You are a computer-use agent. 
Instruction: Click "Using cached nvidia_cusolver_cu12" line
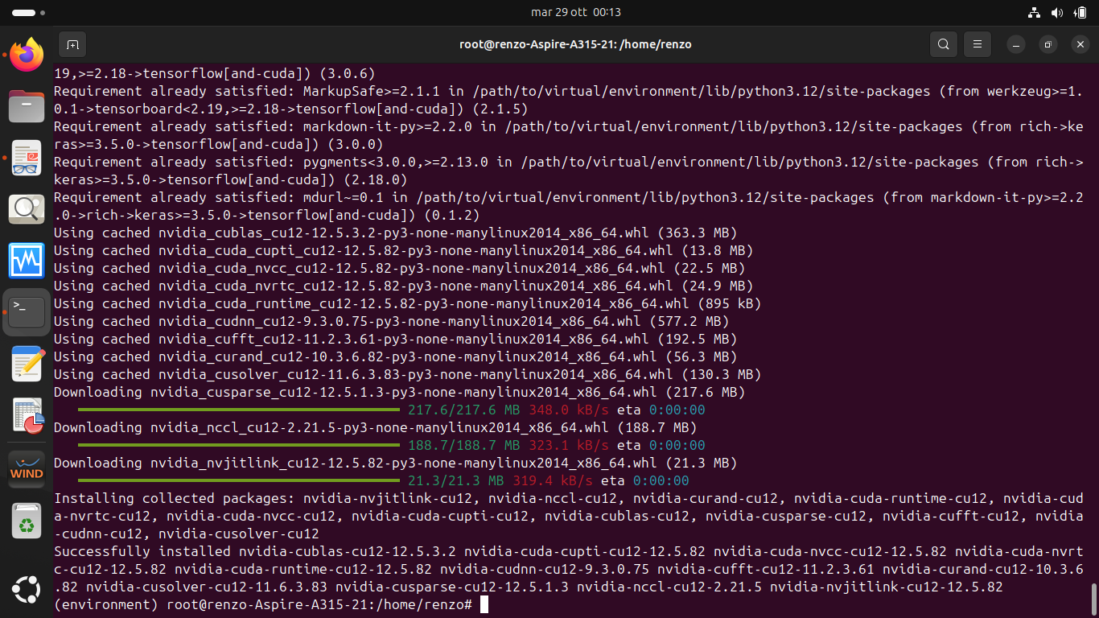pos(407,374)
